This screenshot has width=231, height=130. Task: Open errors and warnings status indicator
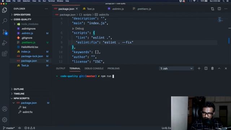pos(30,128)
